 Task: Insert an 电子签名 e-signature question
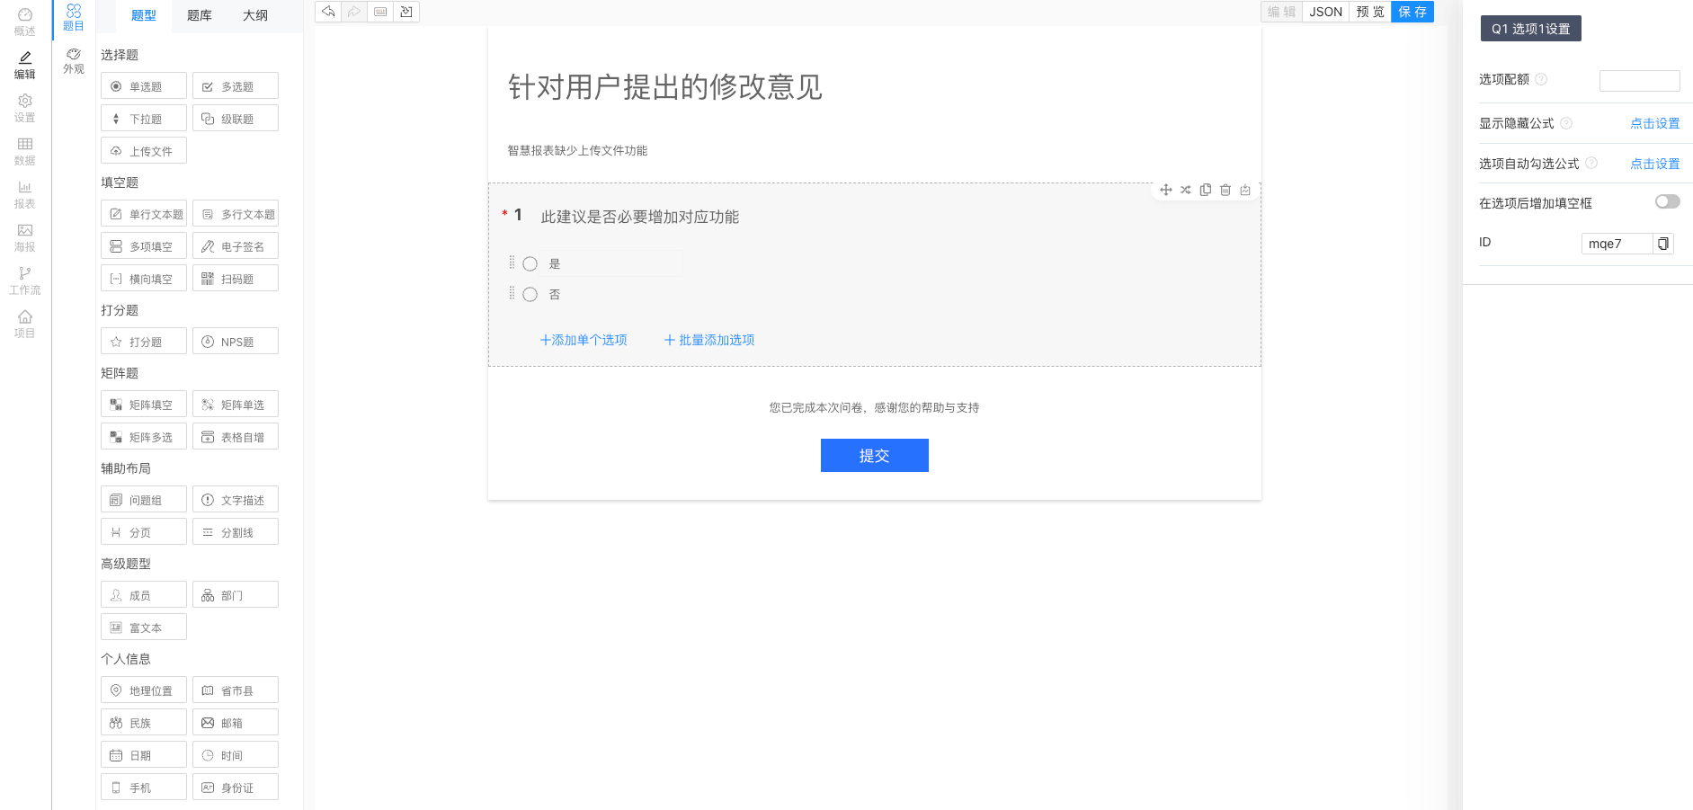click(235, 245)
